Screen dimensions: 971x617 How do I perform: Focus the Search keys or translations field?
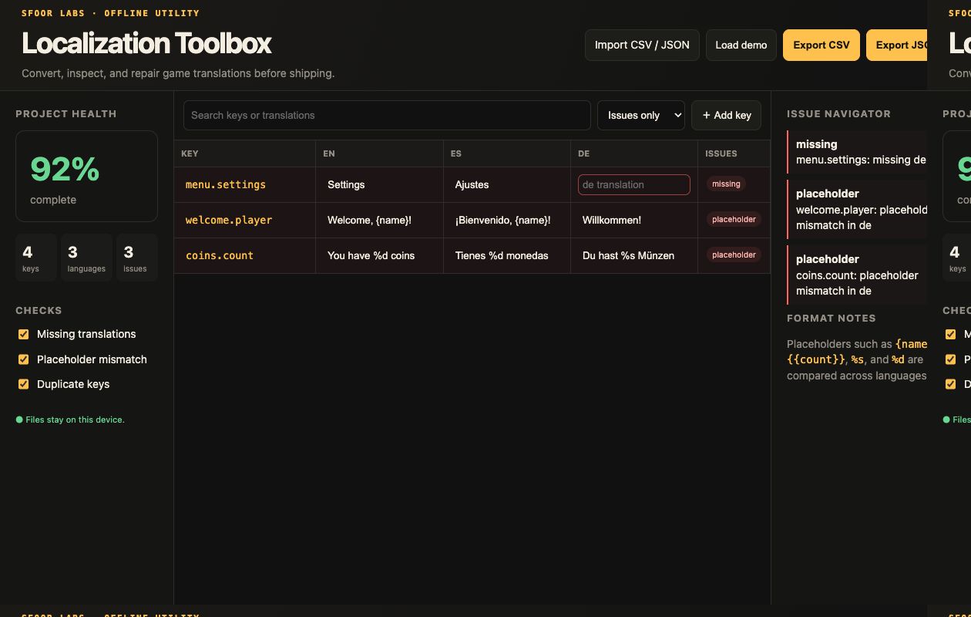pyautogui.click(x=387, y=115)
